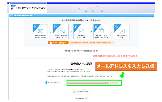Open the 利用規約 link in the instructions

coord(64,76)
